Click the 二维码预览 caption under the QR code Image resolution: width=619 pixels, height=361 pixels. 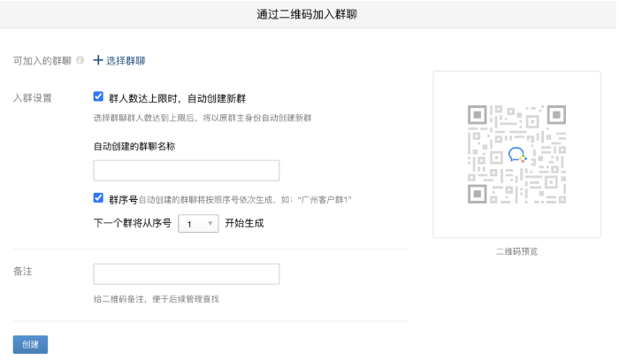[516, 251]
